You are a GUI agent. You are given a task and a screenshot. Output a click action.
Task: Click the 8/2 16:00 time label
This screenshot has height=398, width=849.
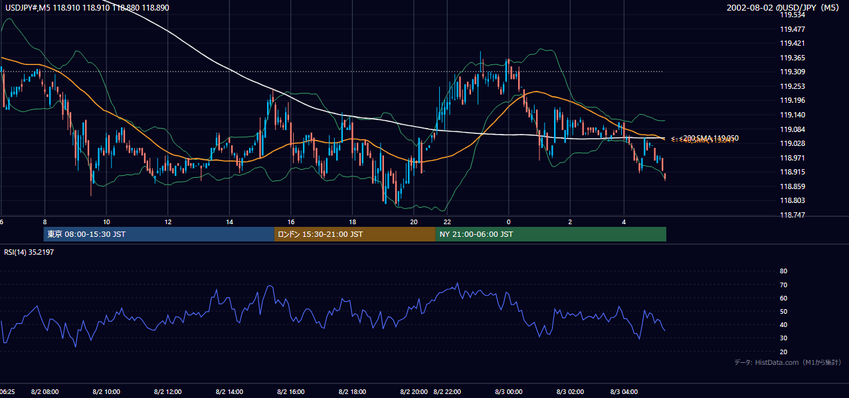click(291, 392)
